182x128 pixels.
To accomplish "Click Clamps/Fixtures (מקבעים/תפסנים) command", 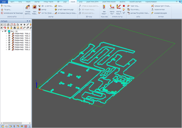I will [x=159, y=13].
